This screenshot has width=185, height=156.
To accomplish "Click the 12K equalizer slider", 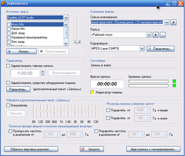I will [96, 111].
